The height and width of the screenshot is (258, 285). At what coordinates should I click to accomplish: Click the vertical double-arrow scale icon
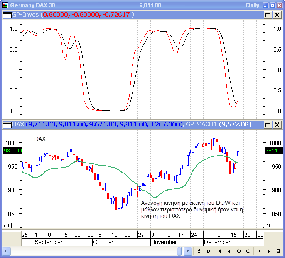(x=220, y=251)
